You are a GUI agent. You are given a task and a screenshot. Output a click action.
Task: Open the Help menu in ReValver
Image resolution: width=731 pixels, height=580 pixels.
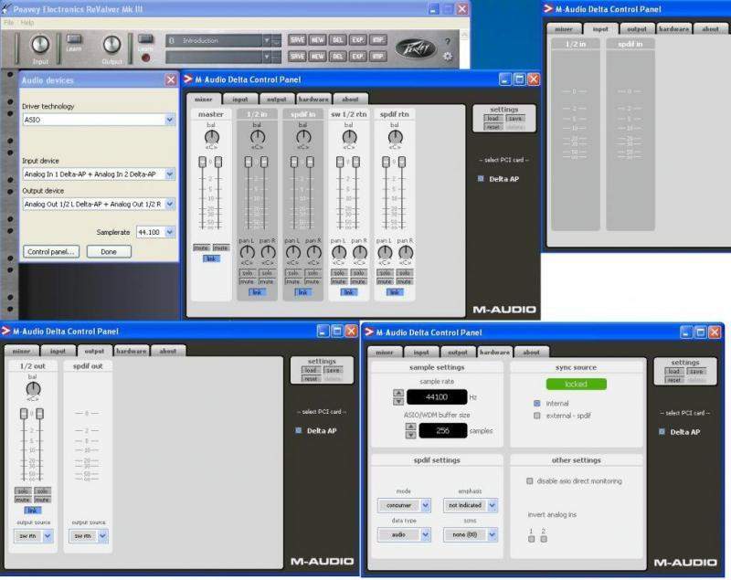click(x=27, y=22)
